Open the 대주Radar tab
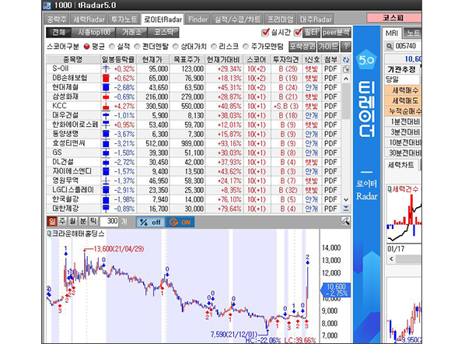Image resolution: width=465 pixels, height=344 pixels. [315, 19]
